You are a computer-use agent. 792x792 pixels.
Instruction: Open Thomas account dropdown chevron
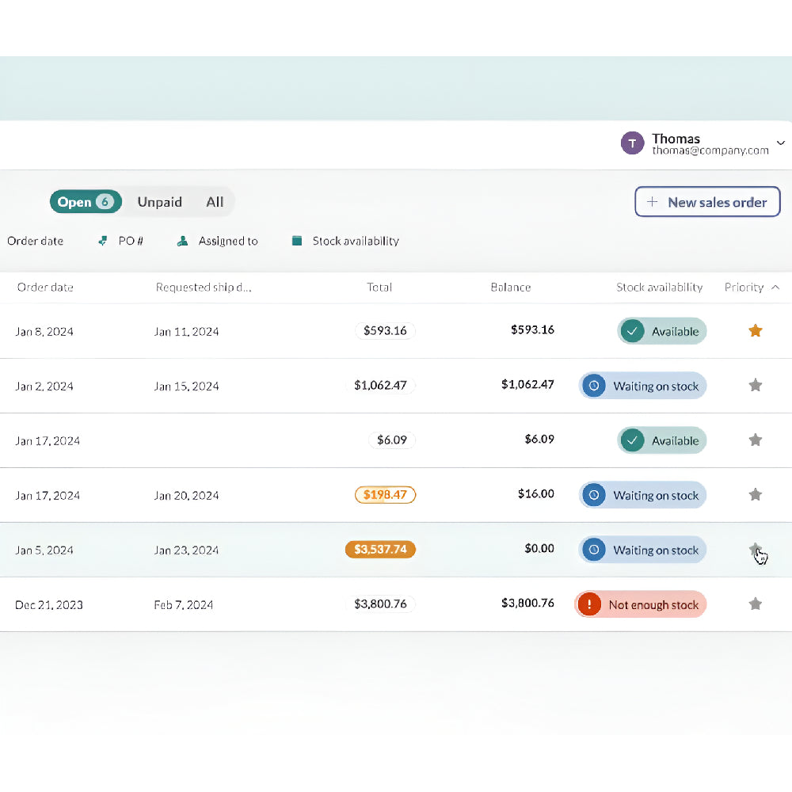coord(780,143)
